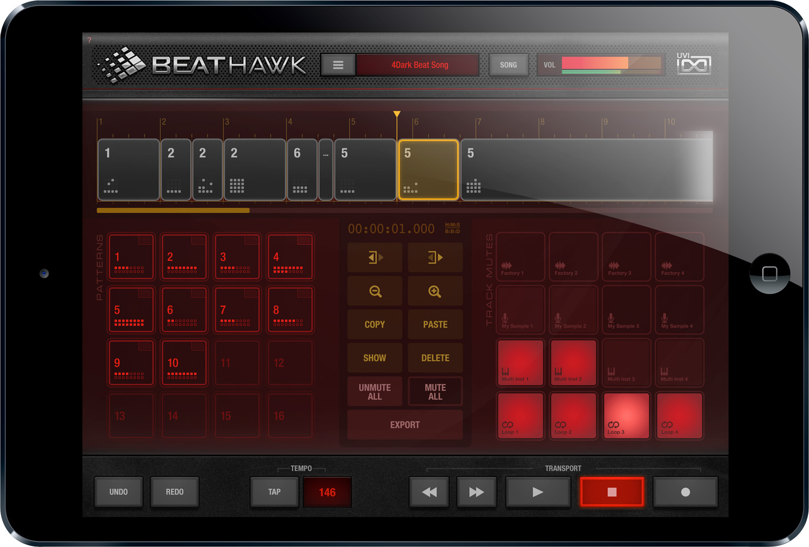The image size is (809, 547).
Task: Click the insert-before arrow icon above zoom out
Action: pyautogui.click(x=375, y=257)
